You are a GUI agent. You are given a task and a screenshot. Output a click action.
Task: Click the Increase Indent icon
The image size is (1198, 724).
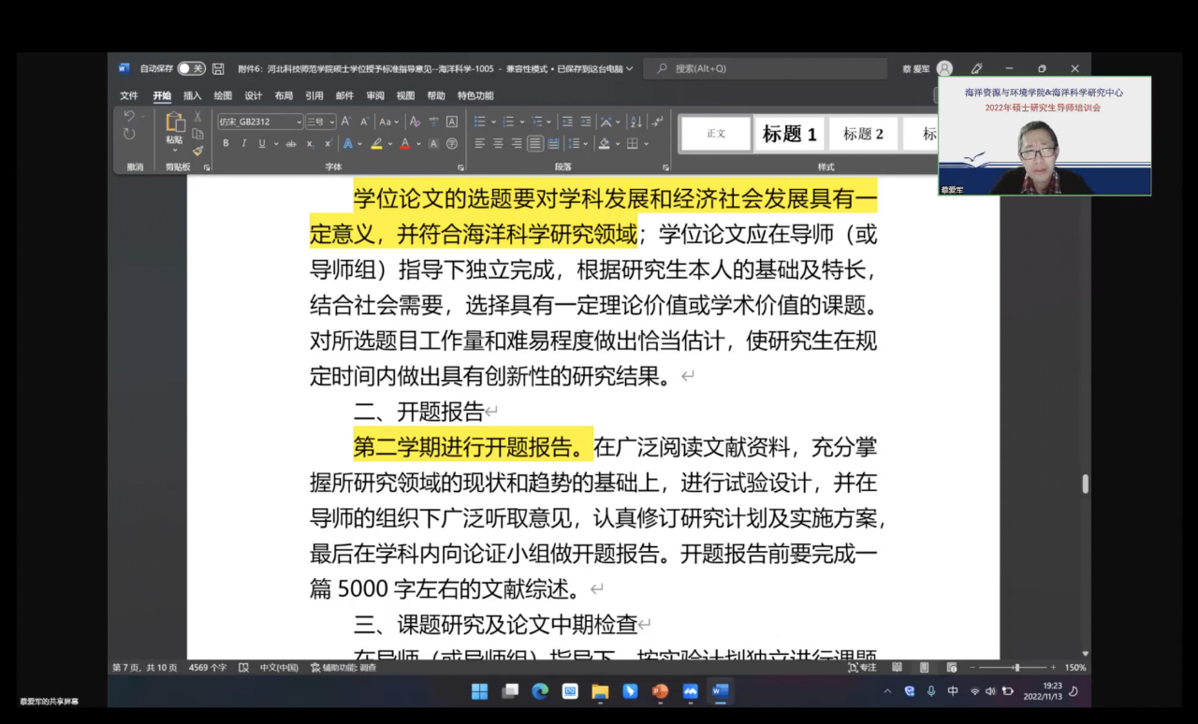pos(585,122)
